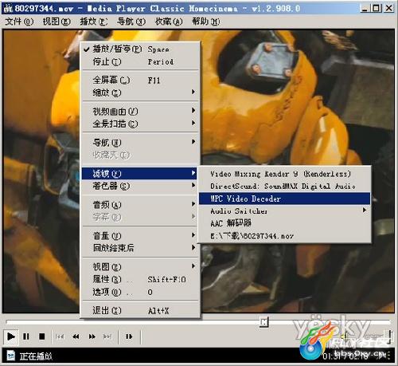Click the seek bar track before the thumb
Screen dimensions: 398x366
tap(133, 322)
